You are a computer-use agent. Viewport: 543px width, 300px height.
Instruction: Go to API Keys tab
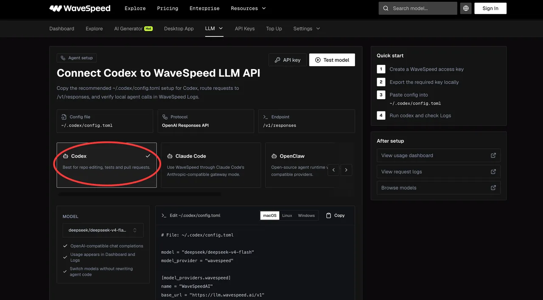(245, 28)
